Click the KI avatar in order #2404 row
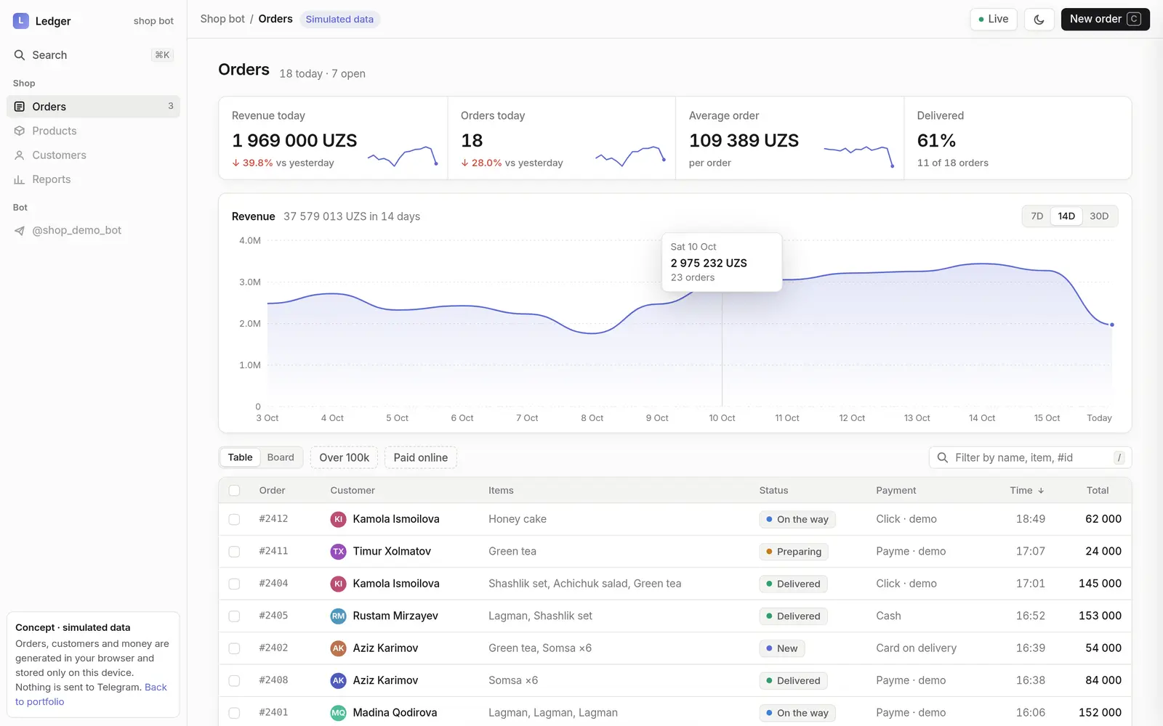 [x=338, y=584]
